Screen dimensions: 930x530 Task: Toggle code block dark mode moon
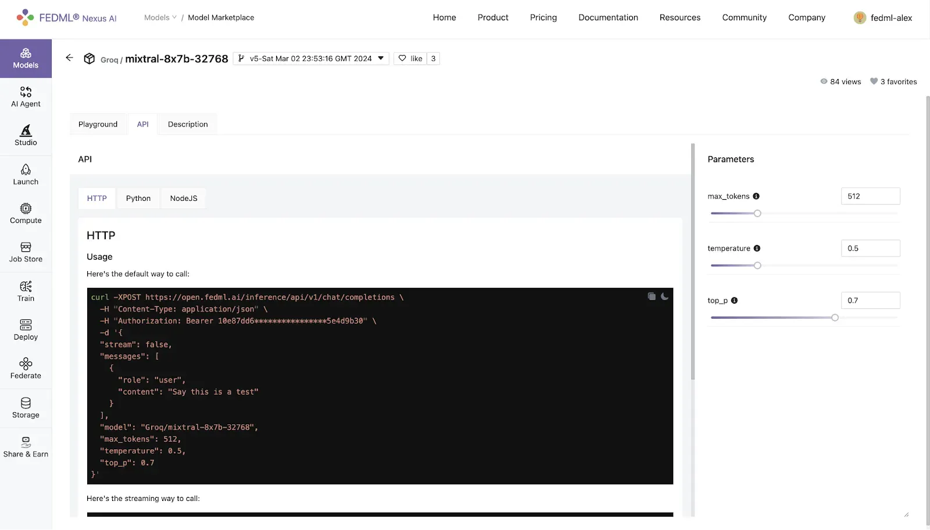pyautogui.click(x=664, y=297)
